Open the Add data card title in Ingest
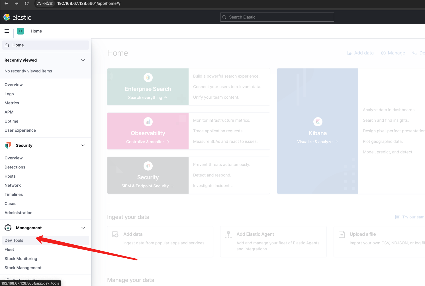 (x=133, y=234)
